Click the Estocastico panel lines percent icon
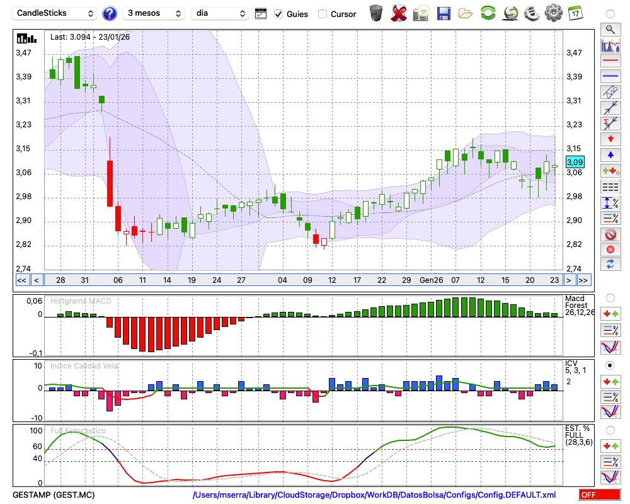630x504 pixels. pos(610,461)
